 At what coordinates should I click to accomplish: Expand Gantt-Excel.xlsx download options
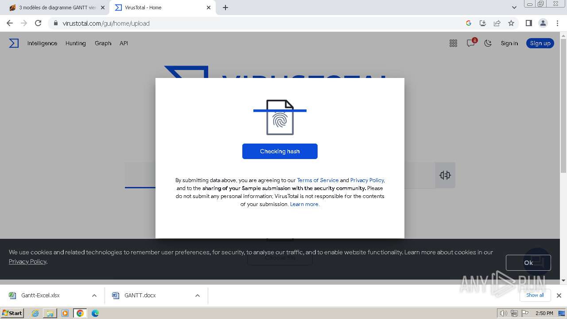tap(94, 296)
